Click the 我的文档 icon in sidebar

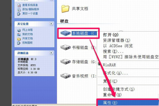(19, 34)
